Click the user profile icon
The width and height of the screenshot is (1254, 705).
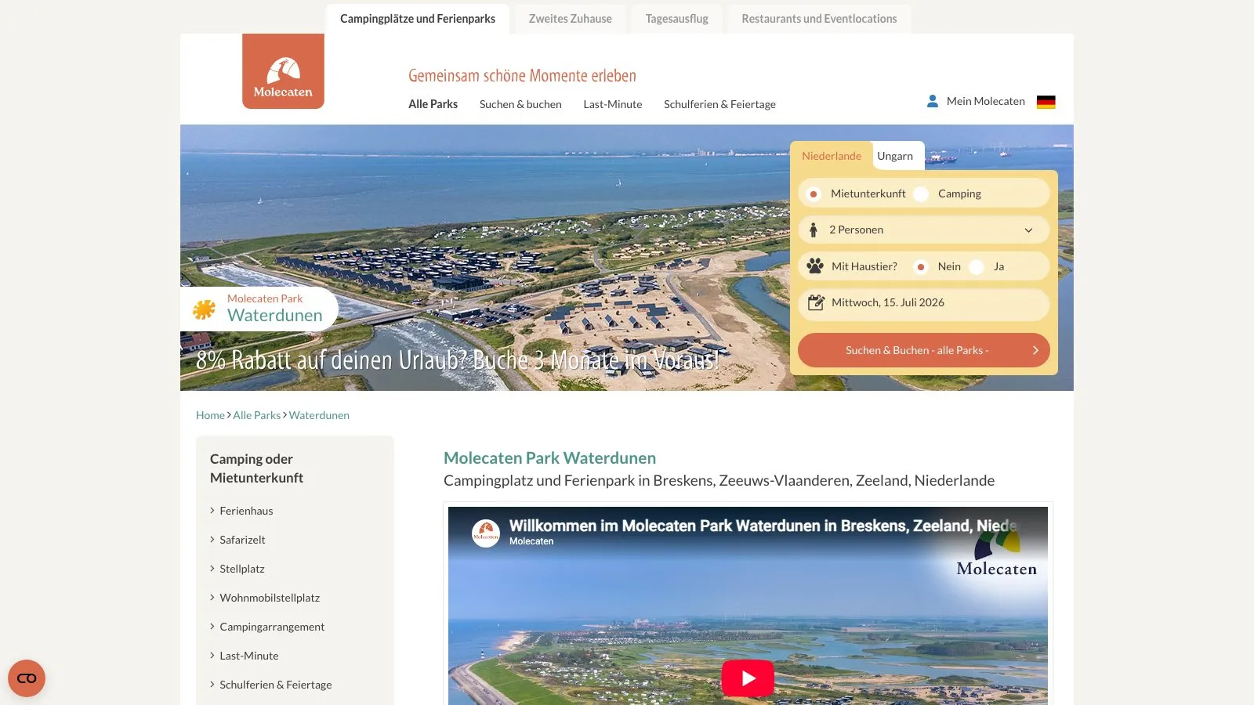pyautogui.click(x=933, y=101)
